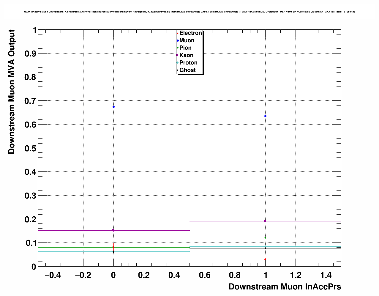Select the blue Muon data point at x=1
The width and height of the screenshot is (379, 296).
tap(265, 116)
